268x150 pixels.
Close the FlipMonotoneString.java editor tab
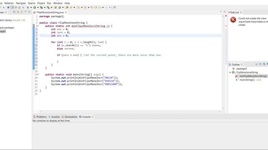point(66,12)
